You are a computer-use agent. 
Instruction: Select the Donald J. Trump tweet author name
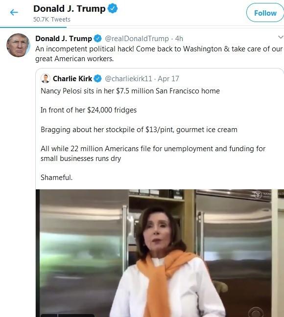pyautogui.click(x=64, y=39)
